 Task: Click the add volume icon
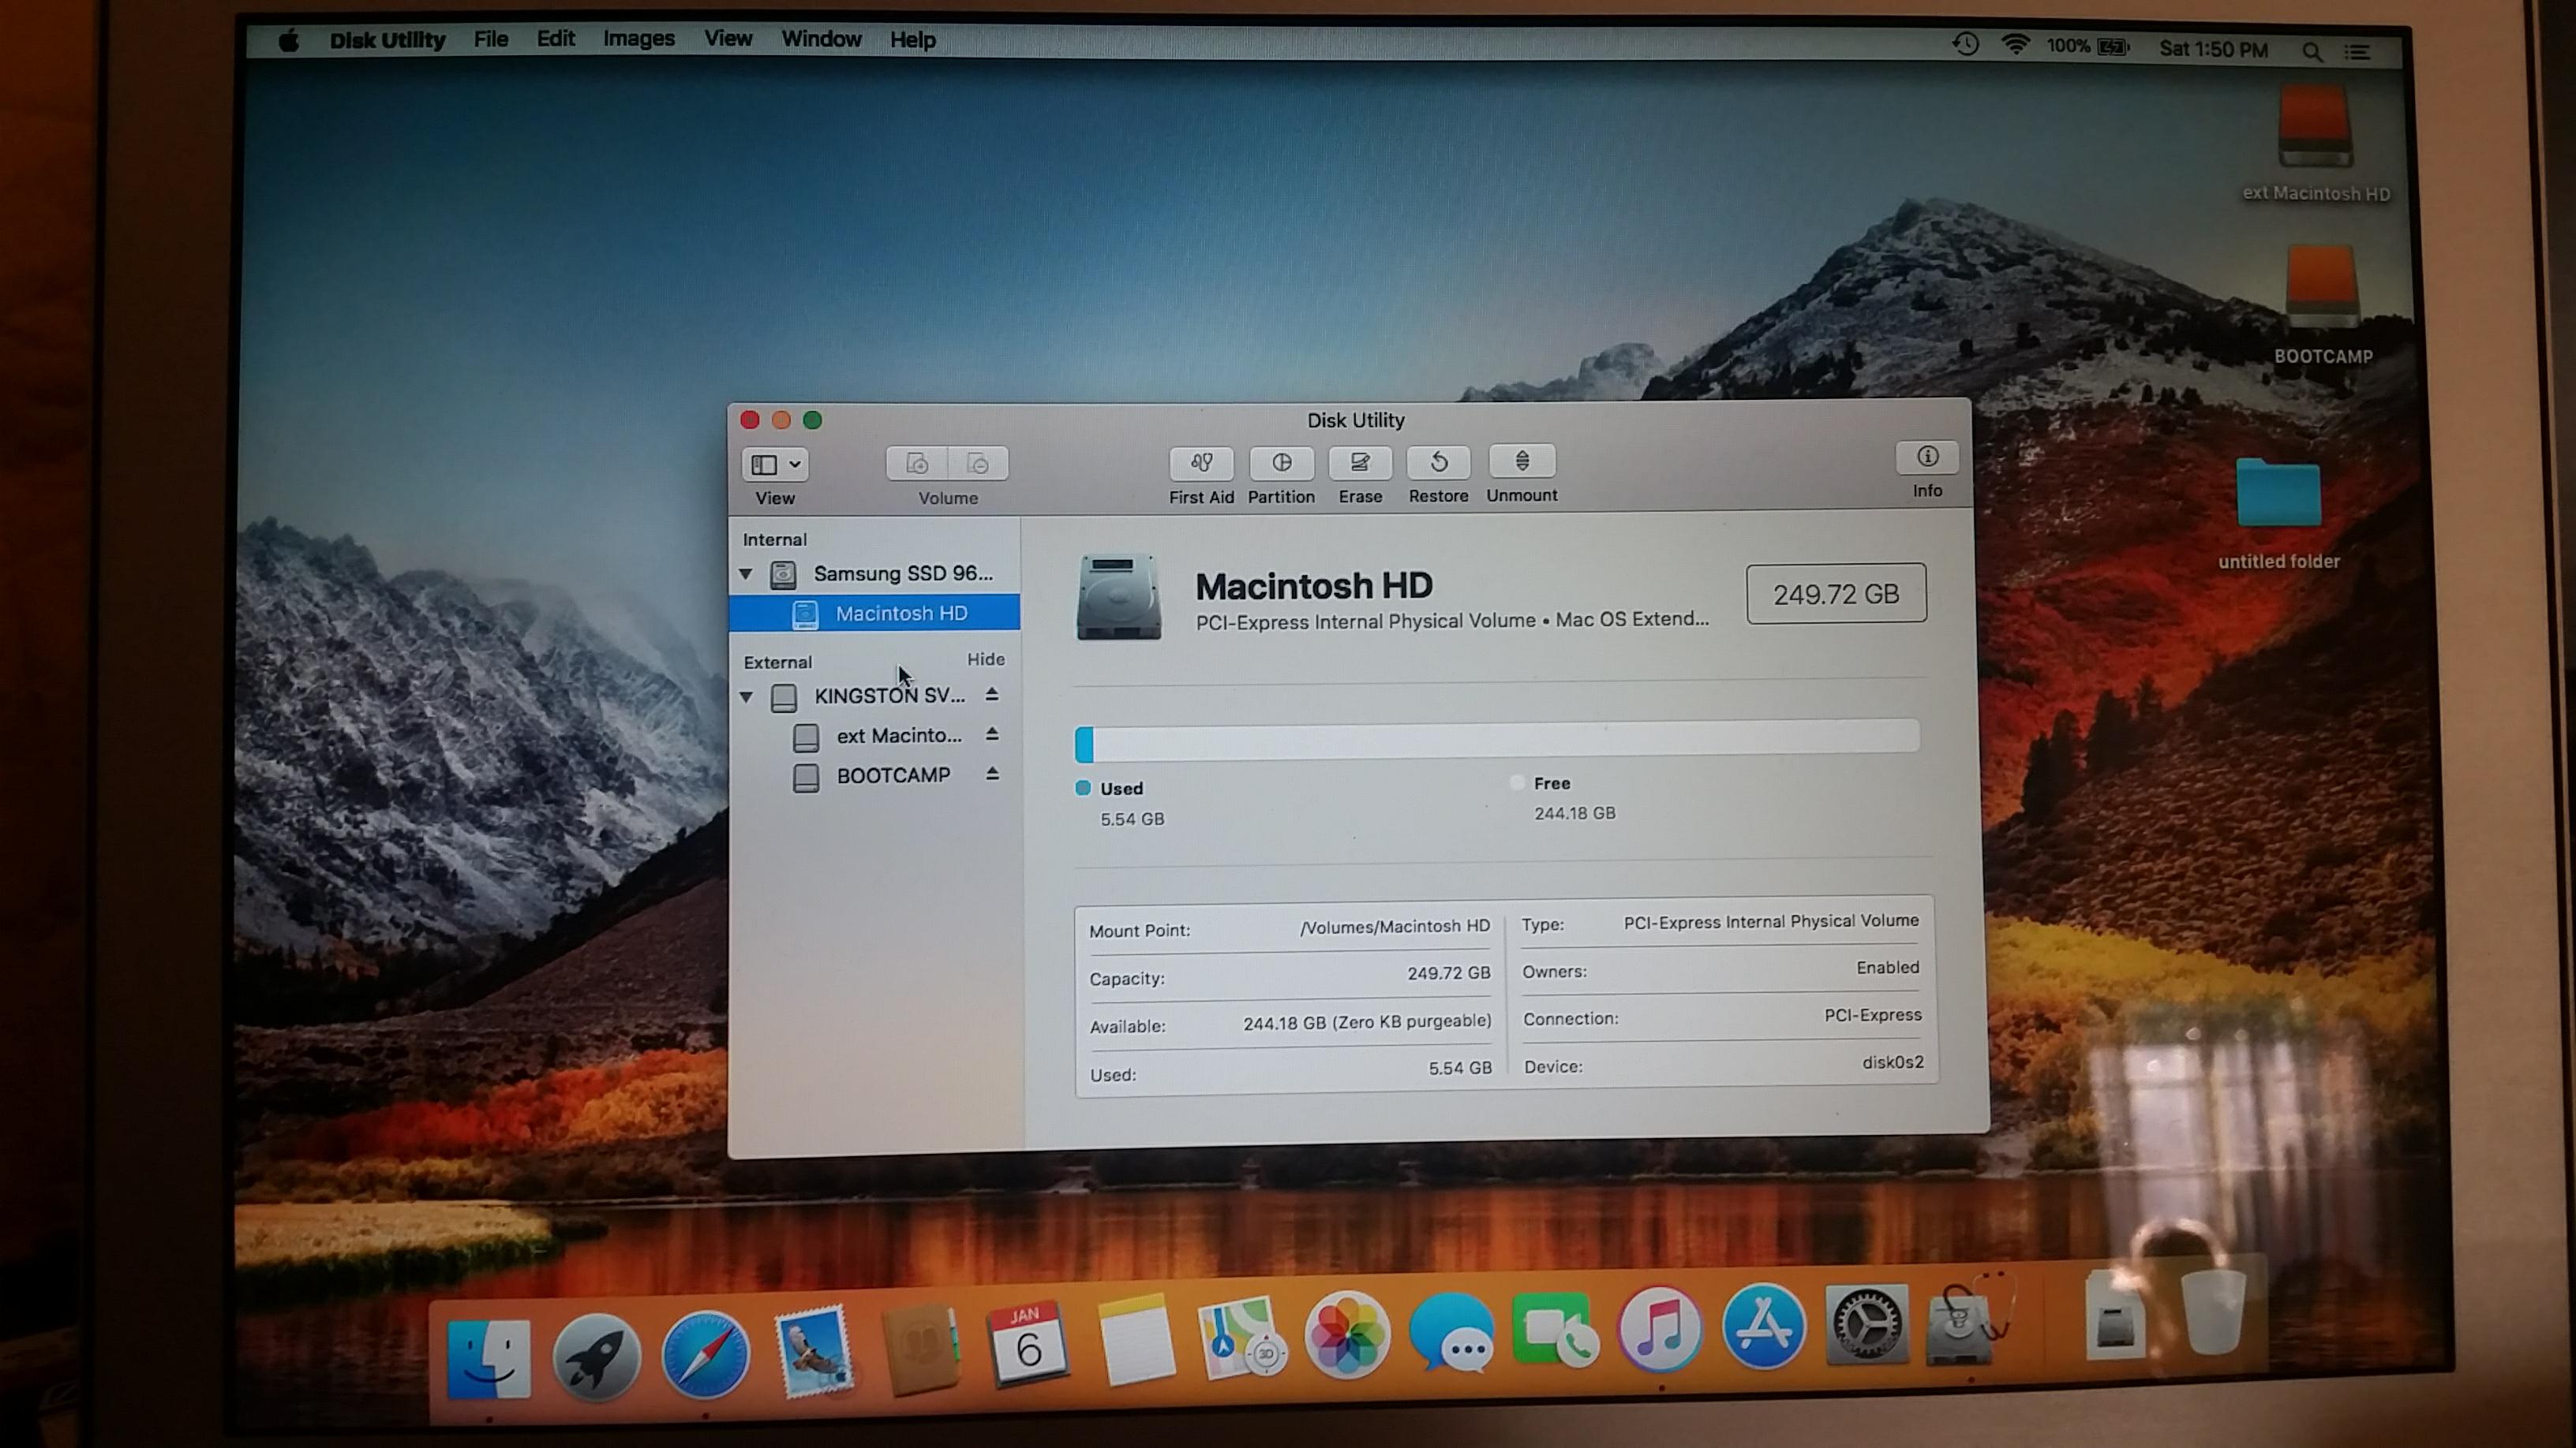(917, 464)
